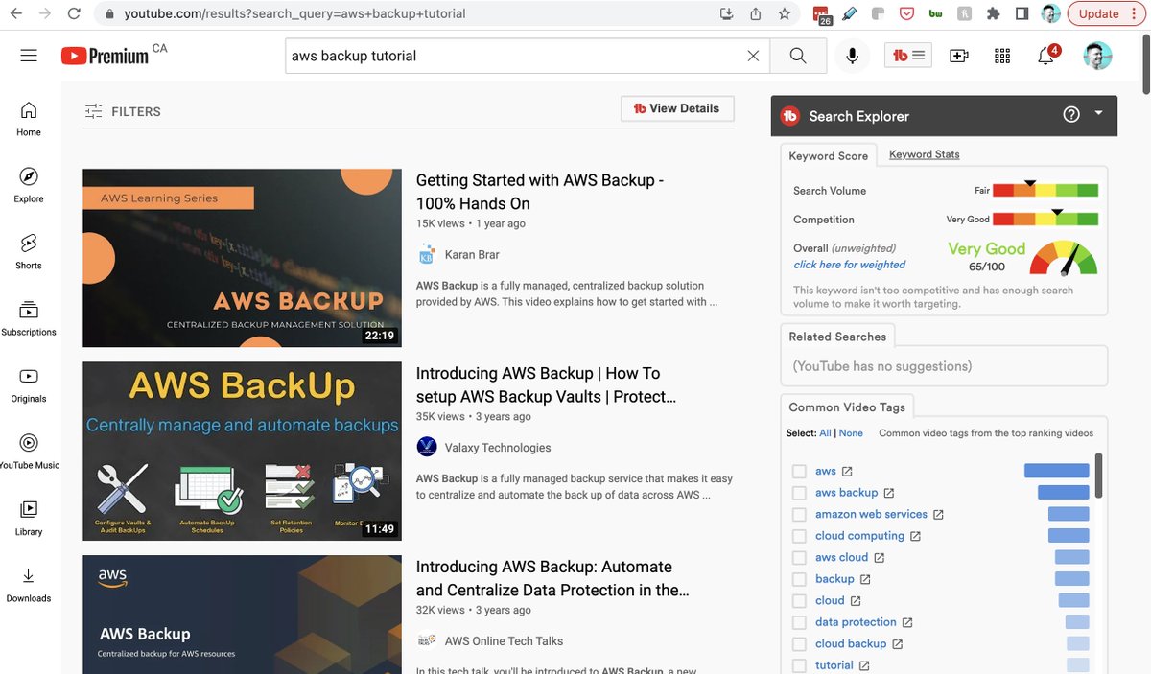Open Subscriptions in the sidebar
The width and height of the screenshot is (1151, 674).
tap(29, 318)
